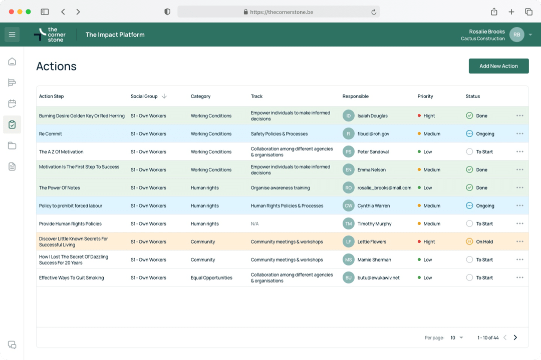Image resolution: width=541 pixels, height=360 pixels.
Task: Click the Category column header
Action: 200,96
